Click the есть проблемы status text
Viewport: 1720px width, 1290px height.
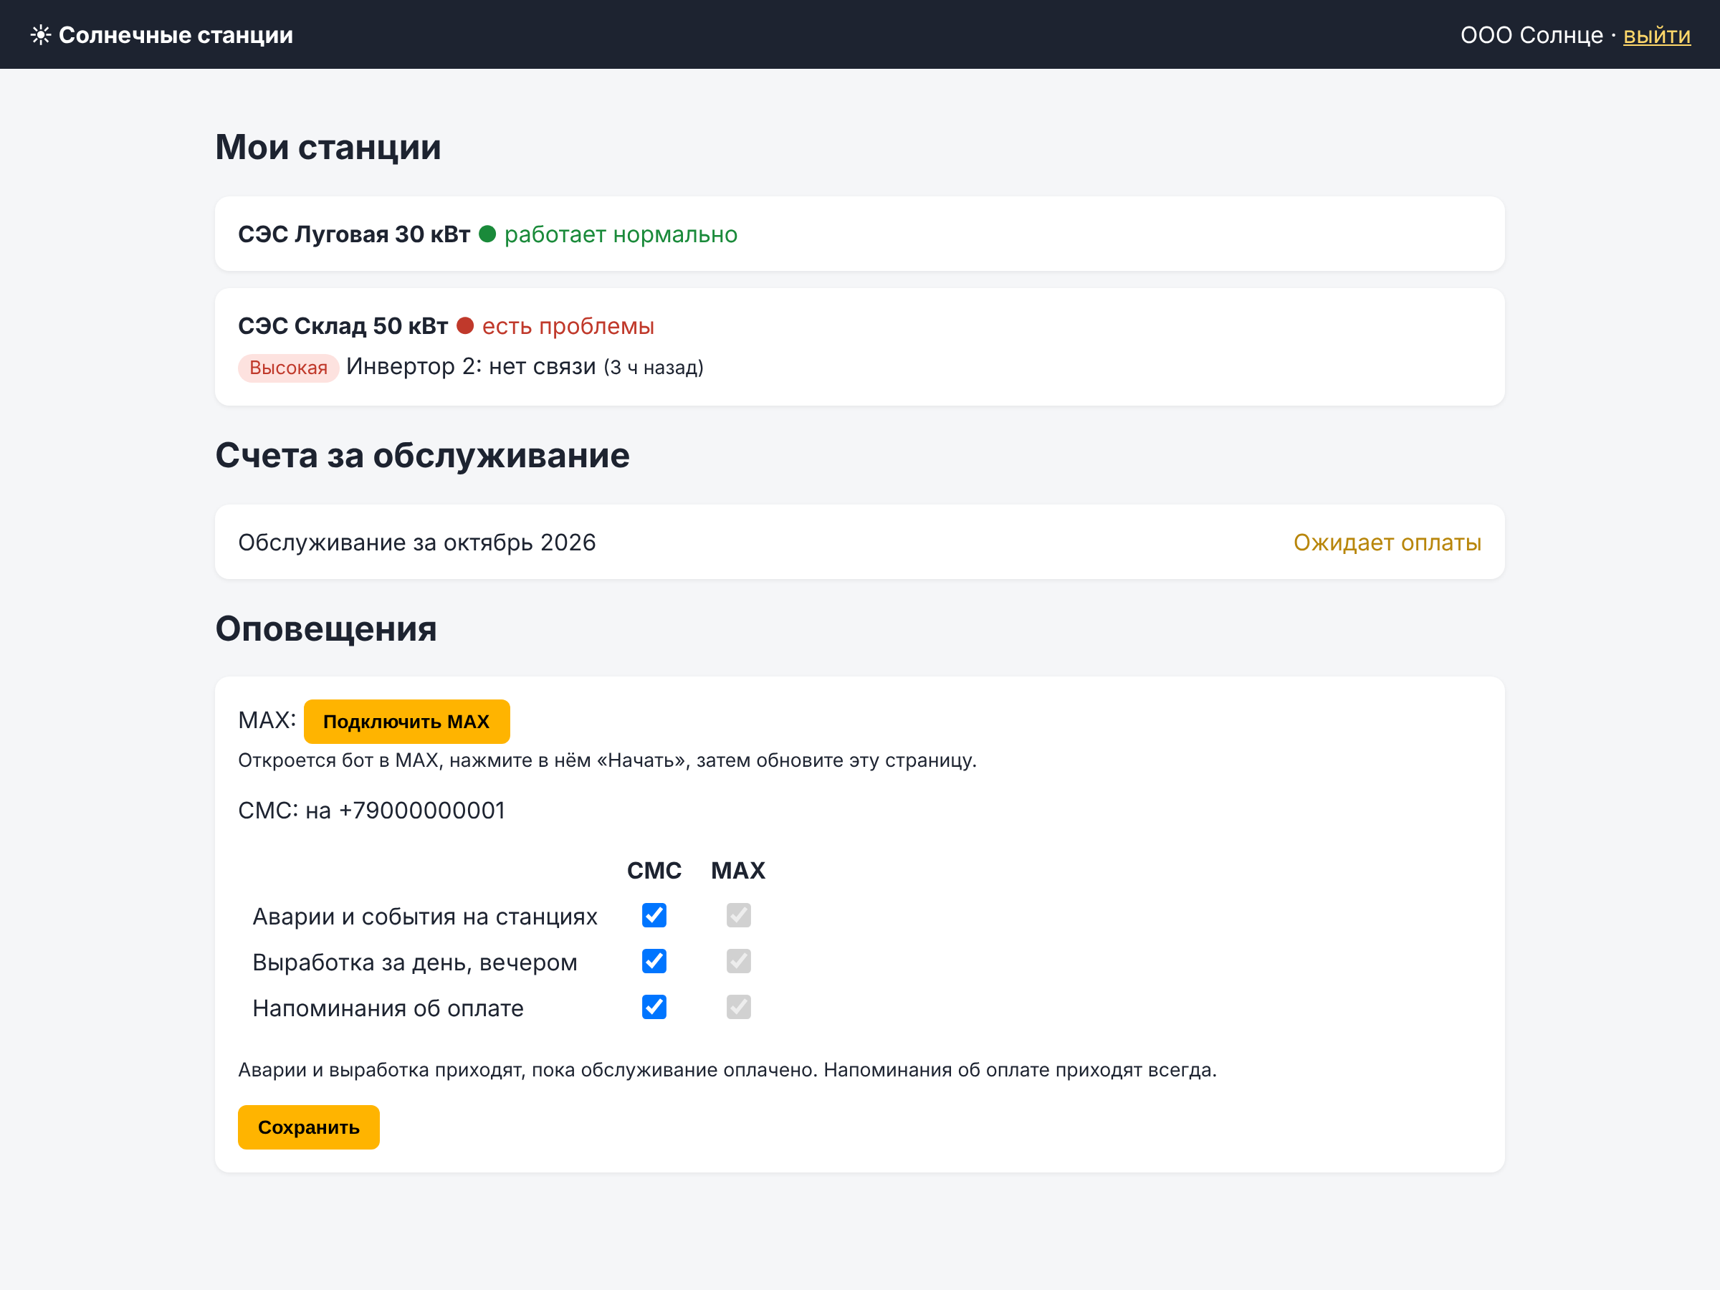point(568,326)
